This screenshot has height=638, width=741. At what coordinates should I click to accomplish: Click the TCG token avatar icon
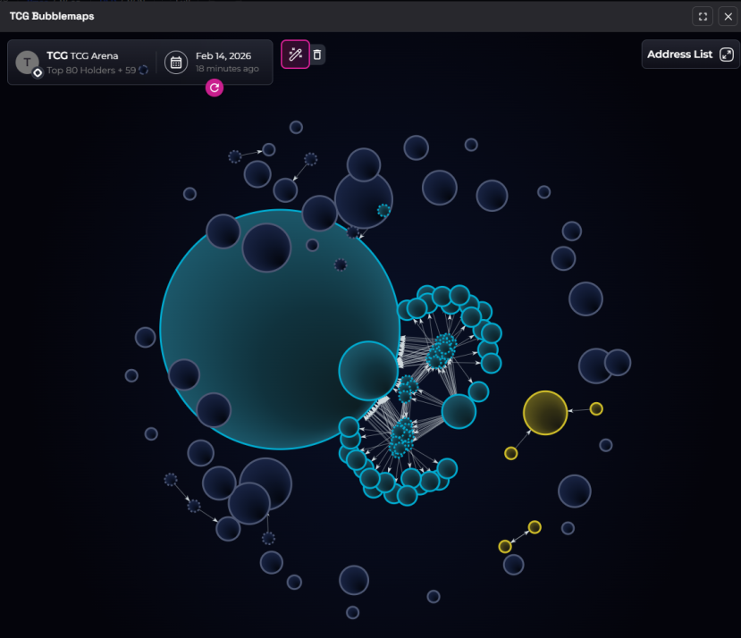[28, 63]
